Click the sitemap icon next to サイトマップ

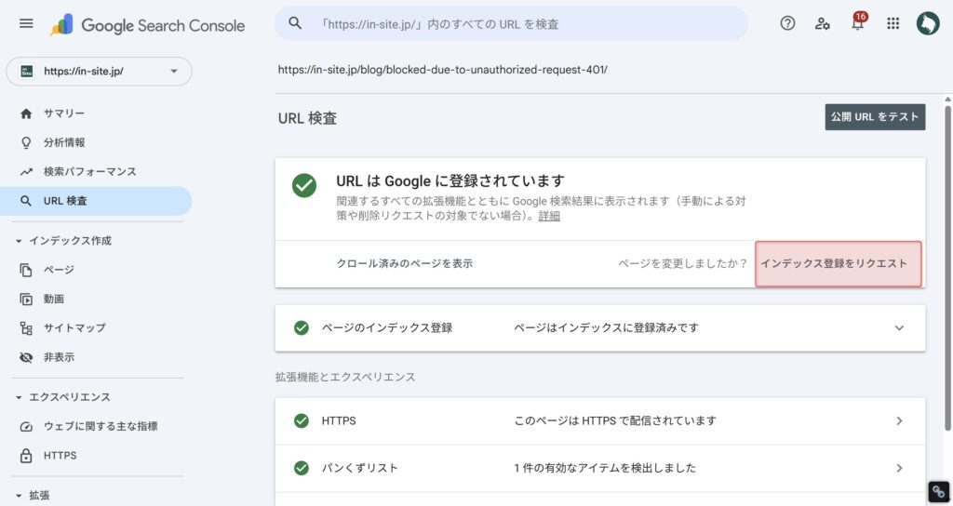pyautogui.click(x=25, y=328)
